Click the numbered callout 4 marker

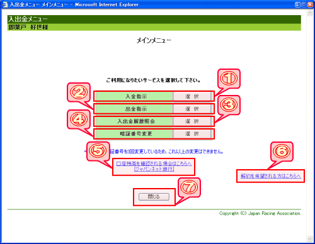(x=79, y=119)
